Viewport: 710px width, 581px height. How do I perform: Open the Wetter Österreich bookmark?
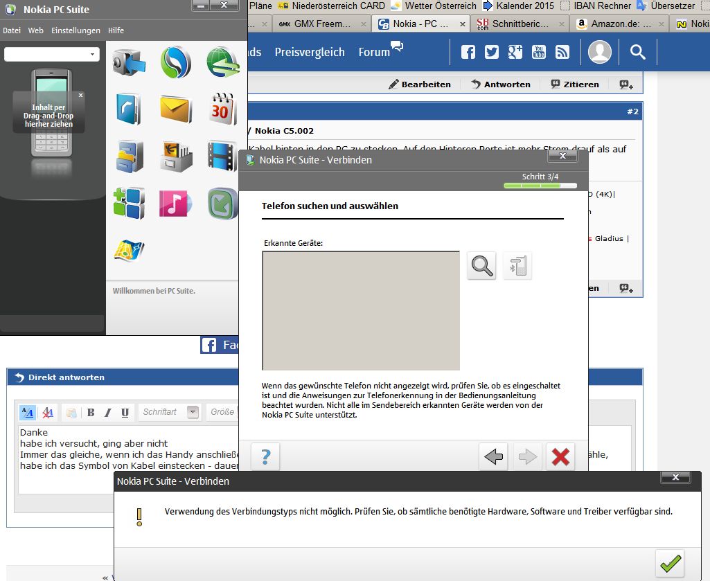point(434,6)
